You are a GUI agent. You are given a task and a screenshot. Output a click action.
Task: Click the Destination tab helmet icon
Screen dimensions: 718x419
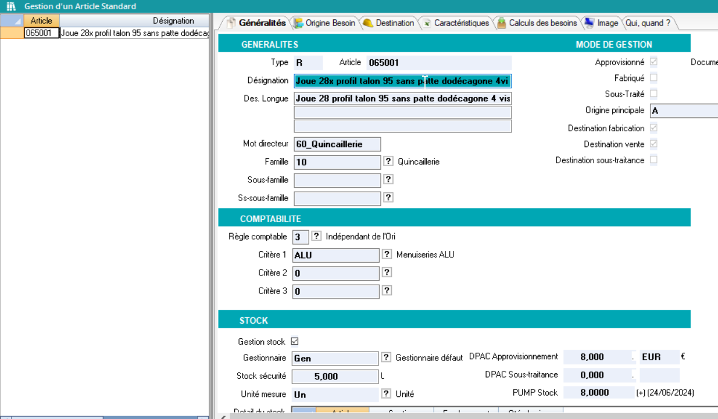[x=367, y=23]
